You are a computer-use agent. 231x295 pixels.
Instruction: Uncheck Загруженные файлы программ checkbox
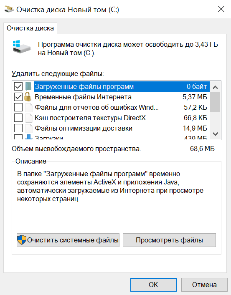(18, 86)
